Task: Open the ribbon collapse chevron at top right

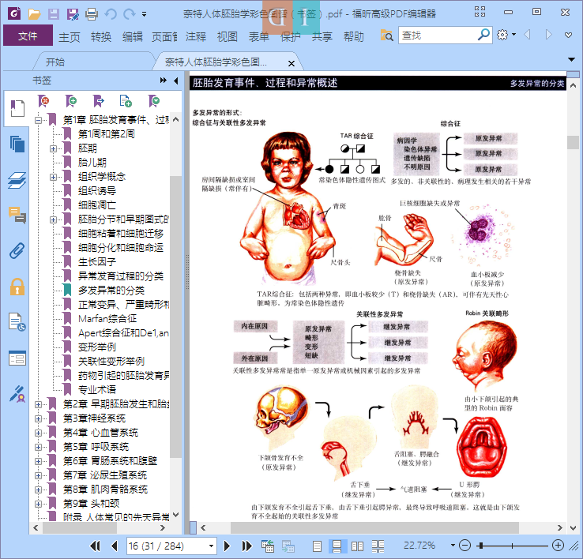Action: point(568,35)
